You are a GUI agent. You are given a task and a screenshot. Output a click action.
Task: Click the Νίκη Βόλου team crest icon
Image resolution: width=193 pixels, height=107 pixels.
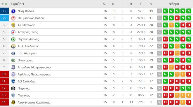pos(13,11)
